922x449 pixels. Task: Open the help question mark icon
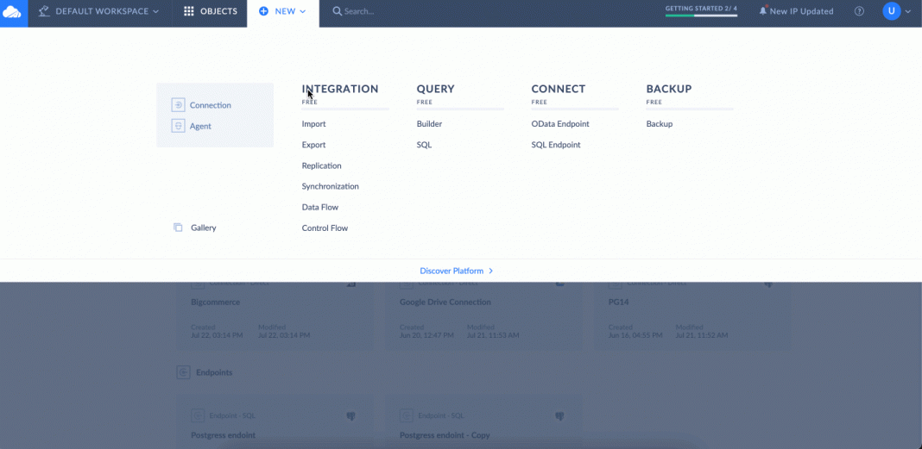[859, 11]
